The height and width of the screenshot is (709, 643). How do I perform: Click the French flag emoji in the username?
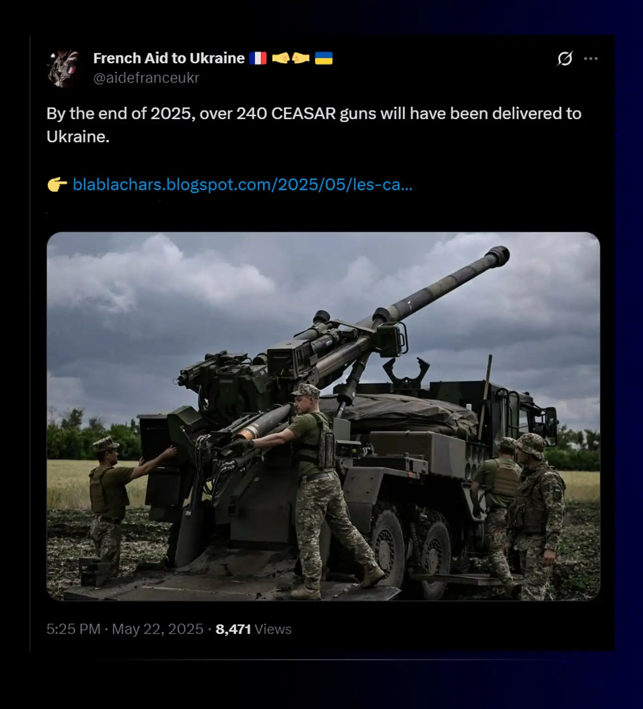[x=259, y=58]
